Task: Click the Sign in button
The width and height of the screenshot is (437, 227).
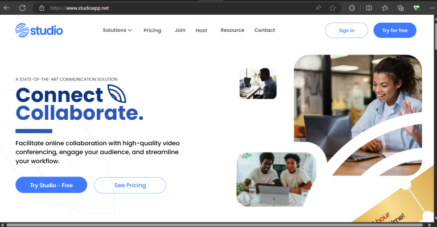Action: pos(347,30)
